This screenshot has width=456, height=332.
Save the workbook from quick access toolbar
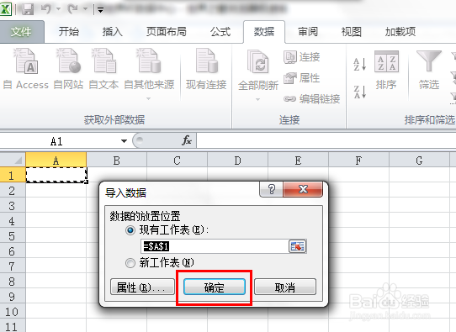point(28,9)
